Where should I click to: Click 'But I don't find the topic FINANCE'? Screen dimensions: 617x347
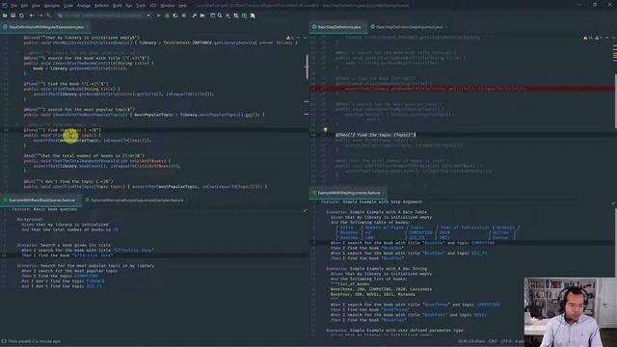pyautogui.click(x=63, y=280)
